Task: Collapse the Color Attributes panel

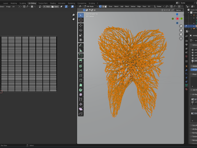Action: (191, 109)
